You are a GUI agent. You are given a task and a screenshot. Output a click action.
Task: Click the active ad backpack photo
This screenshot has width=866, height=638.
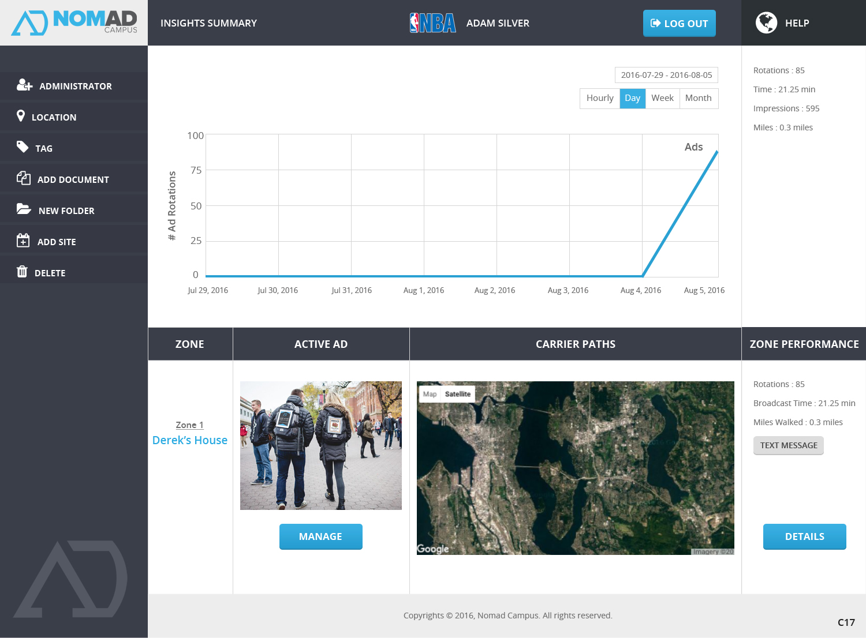(320, 445)
